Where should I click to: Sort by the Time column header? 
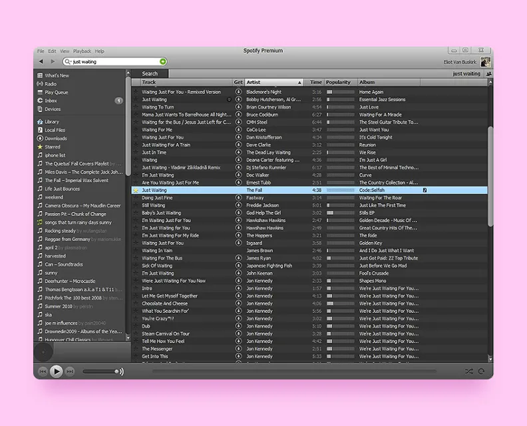click(313, 82)
